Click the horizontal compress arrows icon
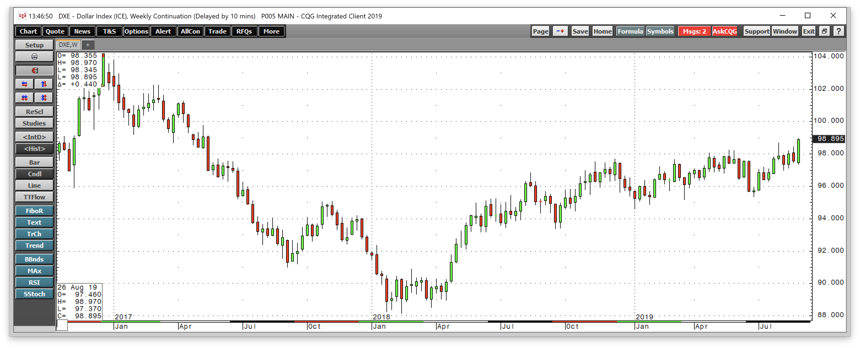The width and height of the screenshot is (860, 348). 25,98
